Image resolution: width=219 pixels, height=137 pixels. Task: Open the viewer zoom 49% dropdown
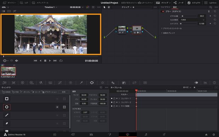(5, 7)
